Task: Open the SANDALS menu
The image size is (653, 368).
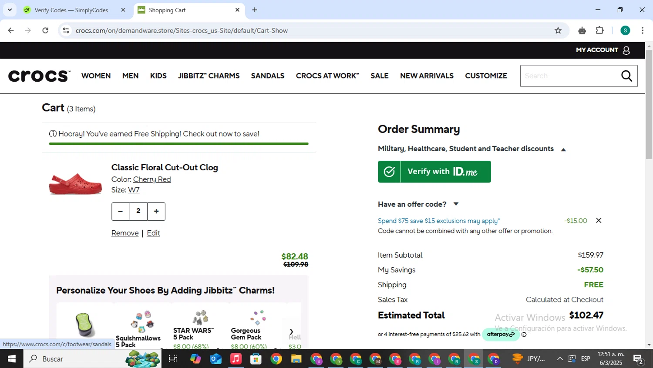Action: [x=268, y=76]
